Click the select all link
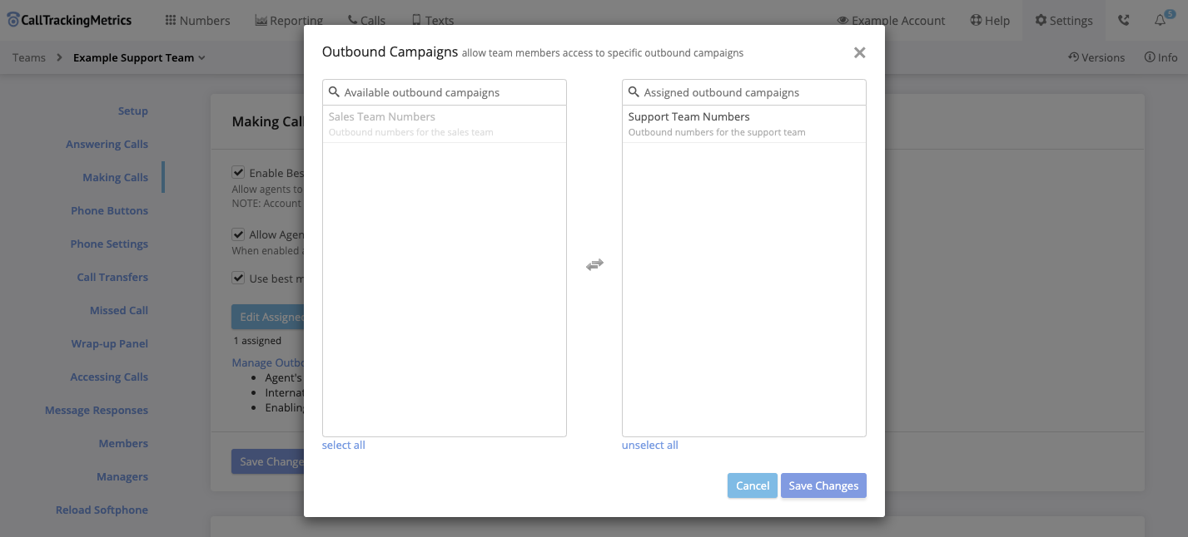 (343, 445)
